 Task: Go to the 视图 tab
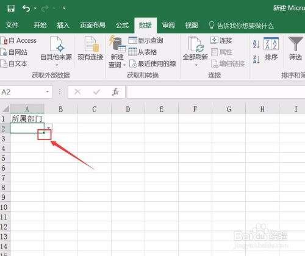192,25
